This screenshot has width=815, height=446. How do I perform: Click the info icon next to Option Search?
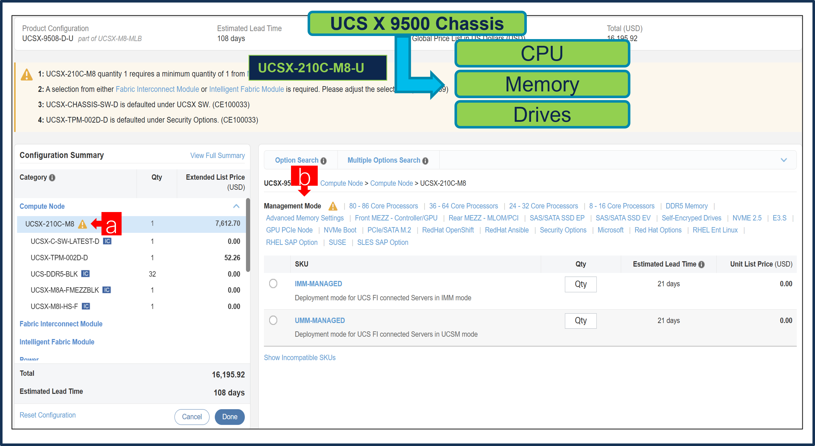pos(323,161)
